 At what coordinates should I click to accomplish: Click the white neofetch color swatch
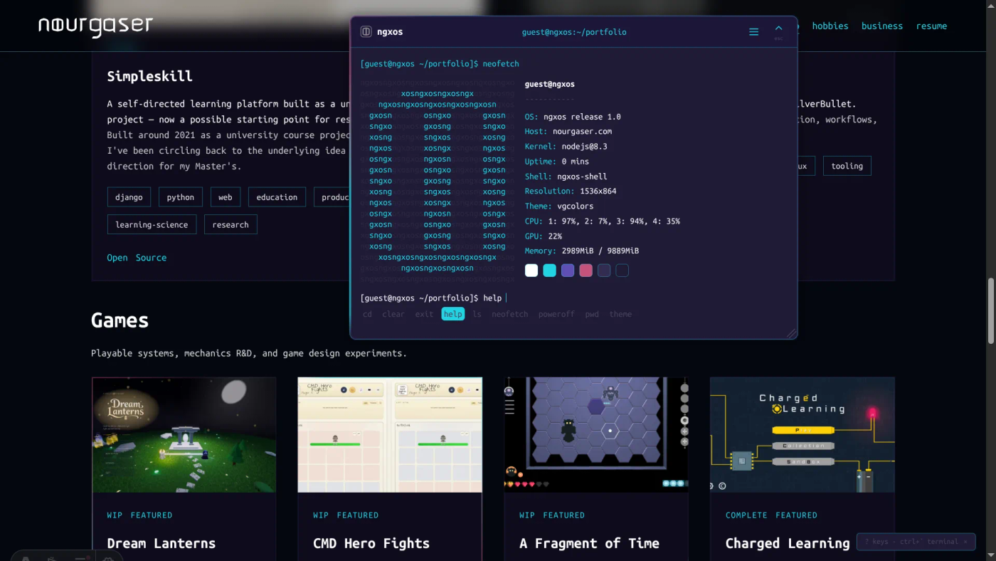pyautogui.click(x=531, y=271)
